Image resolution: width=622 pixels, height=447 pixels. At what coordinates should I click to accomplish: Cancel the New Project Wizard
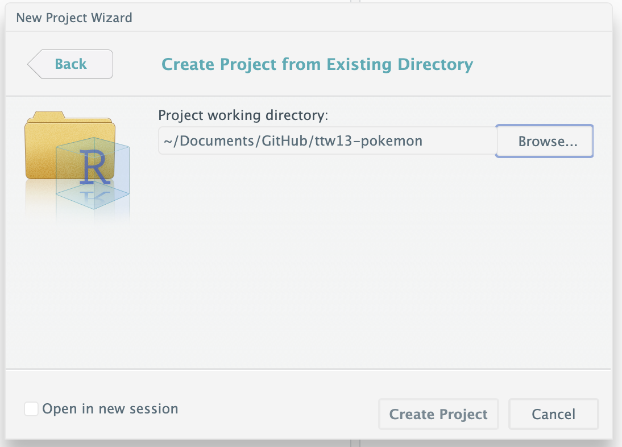(x=553, y=414)
